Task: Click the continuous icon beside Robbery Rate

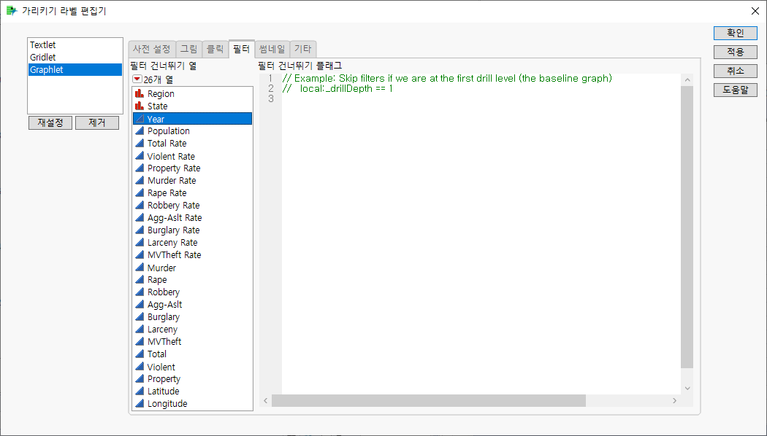Action: (x=140, y=205)
